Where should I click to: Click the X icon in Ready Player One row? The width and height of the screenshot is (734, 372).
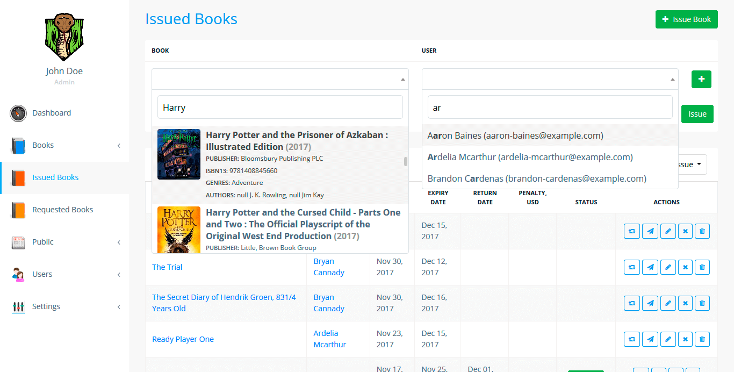click(x=685, y=339)
